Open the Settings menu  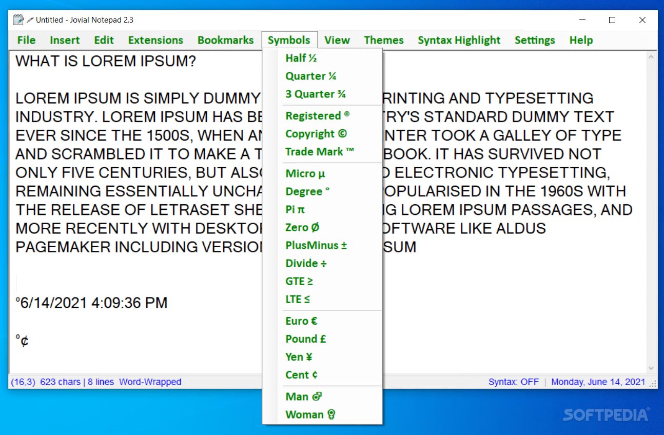pyautogui.click(x=535, y=40)
